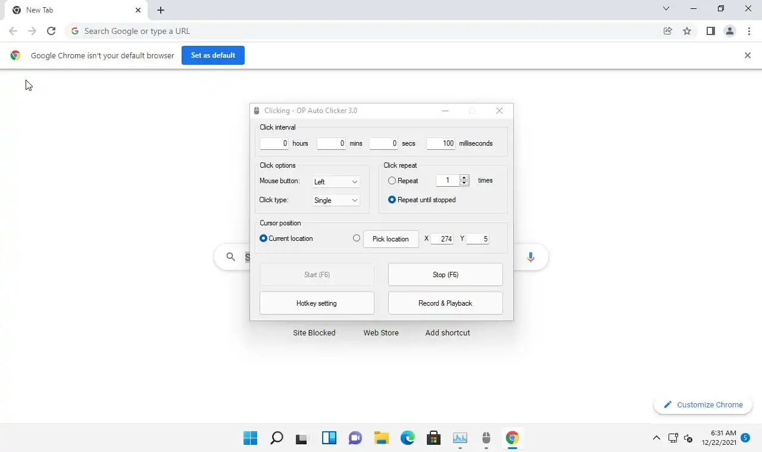762x452 pixels.
Task: Select the Pick location radio button
Action: point(356,238)
